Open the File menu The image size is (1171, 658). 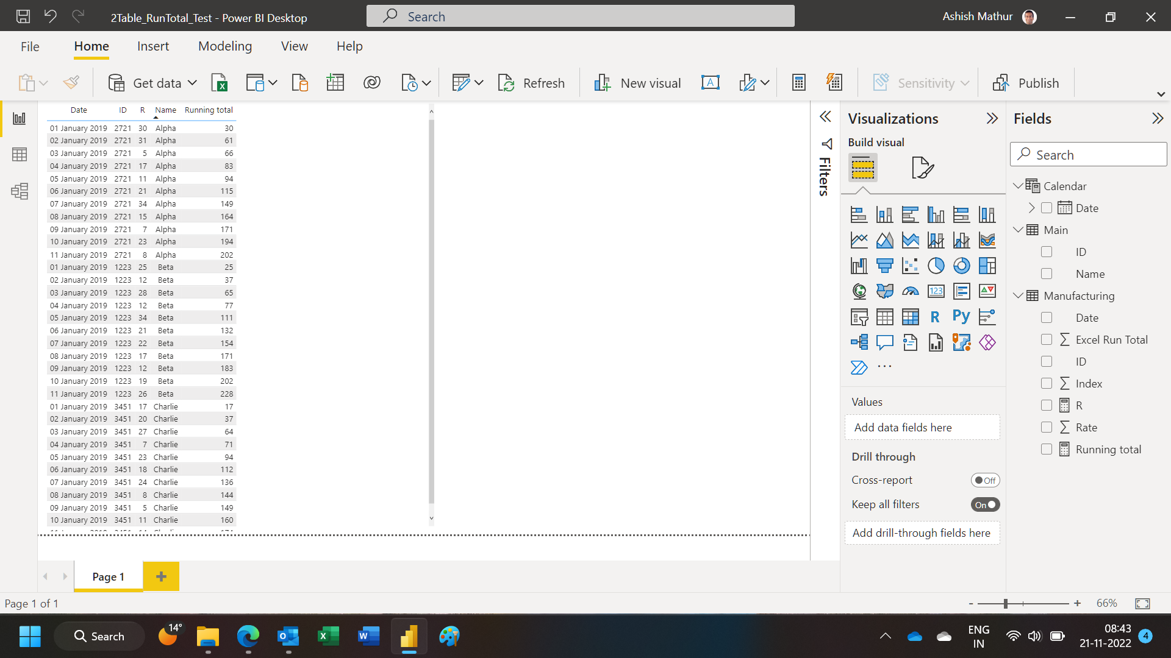[30, 46]
